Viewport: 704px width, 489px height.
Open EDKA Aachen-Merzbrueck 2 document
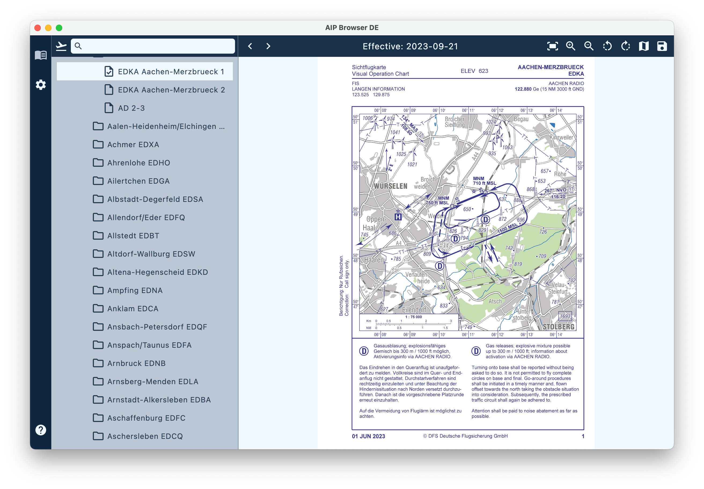click(171, 90)
